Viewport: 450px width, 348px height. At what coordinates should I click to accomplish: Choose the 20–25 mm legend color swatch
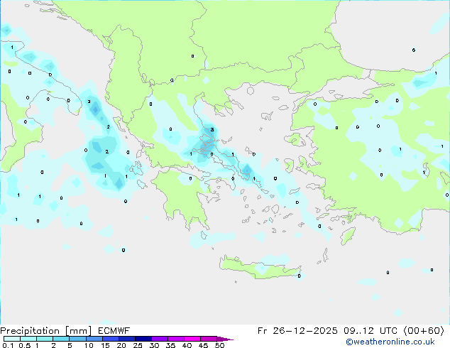point(127,339)
